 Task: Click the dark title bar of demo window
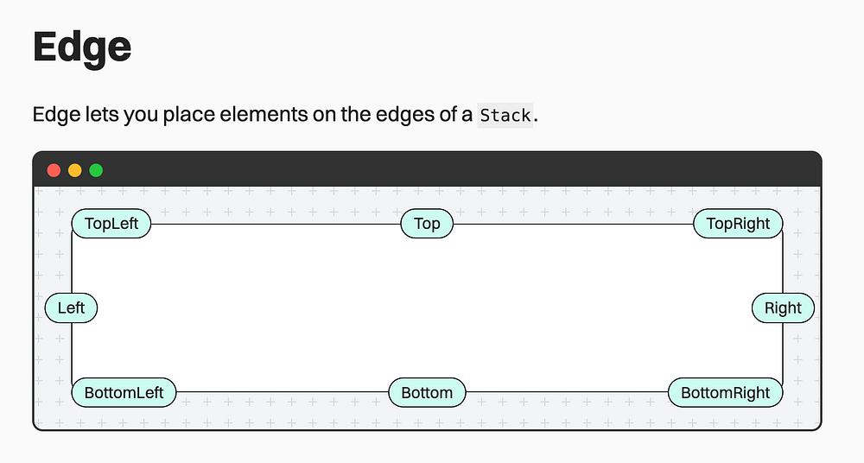point(432,170)
